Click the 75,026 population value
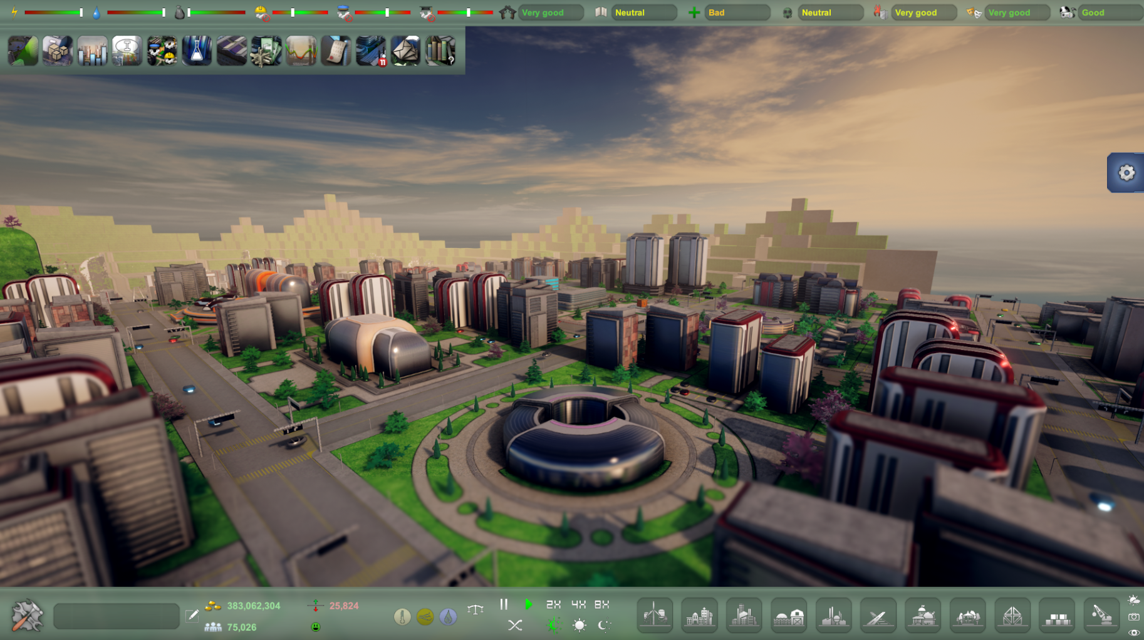Image resolution: width=1144 pixels, height=640 pixels. [242, 627]
